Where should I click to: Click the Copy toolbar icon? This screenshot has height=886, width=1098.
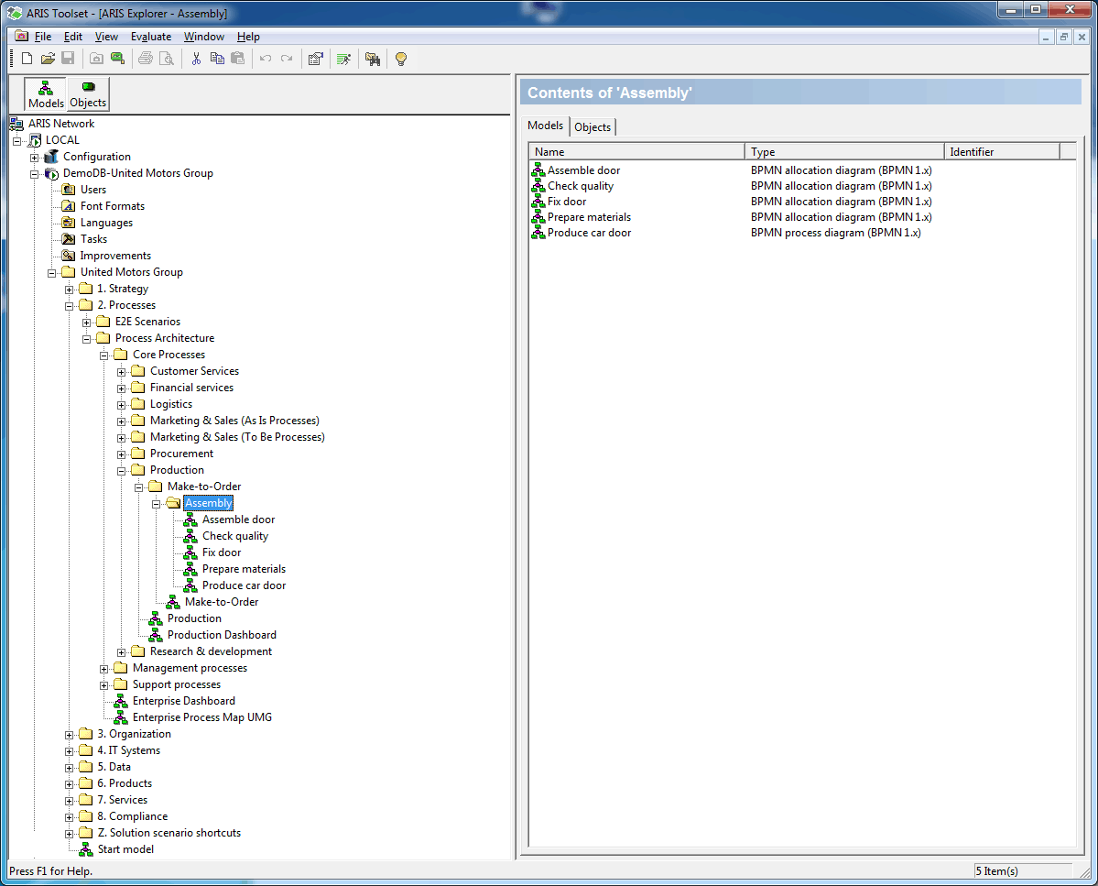pos(217,59)
